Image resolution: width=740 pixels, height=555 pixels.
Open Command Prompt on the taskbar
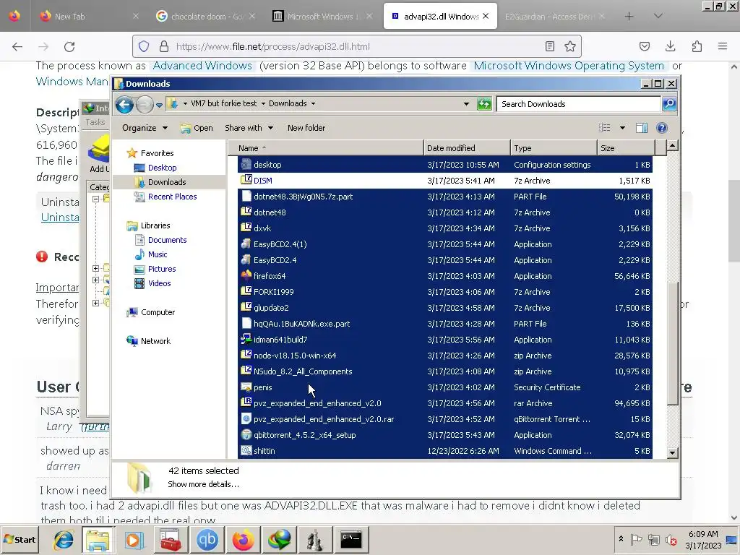tap(351, 540)
